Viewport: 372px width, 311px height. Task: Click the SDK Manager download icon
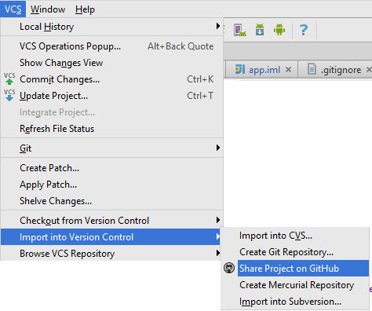coord(260,29)
